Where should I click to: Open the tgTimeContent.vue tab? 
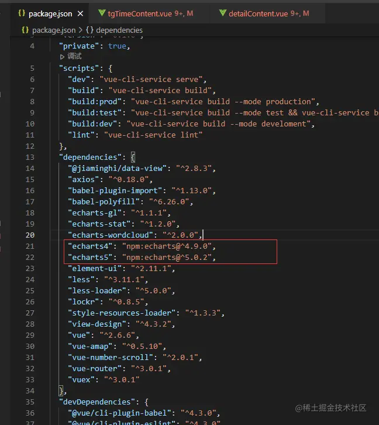pos(150,13)
